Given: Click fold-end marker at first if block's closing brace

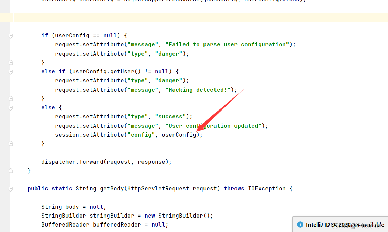Looking at the screenshot, I should click(11, 62).
